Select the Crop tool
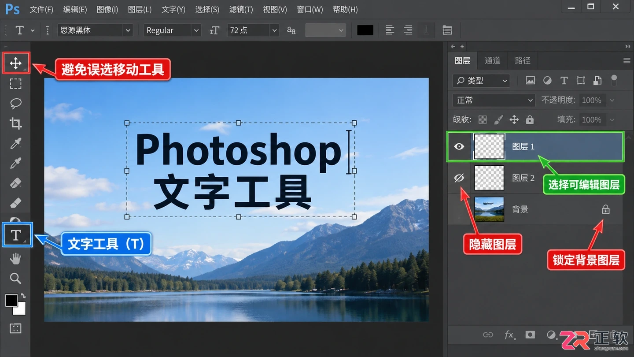 tap(16, 123)
